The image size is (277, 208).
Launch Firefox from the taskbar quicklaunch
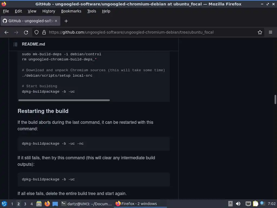point(47,204)
